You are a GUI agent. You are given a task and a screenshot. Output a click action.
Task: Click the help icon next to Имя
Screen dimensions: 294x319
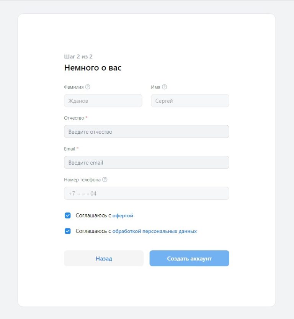click(165, 87)
